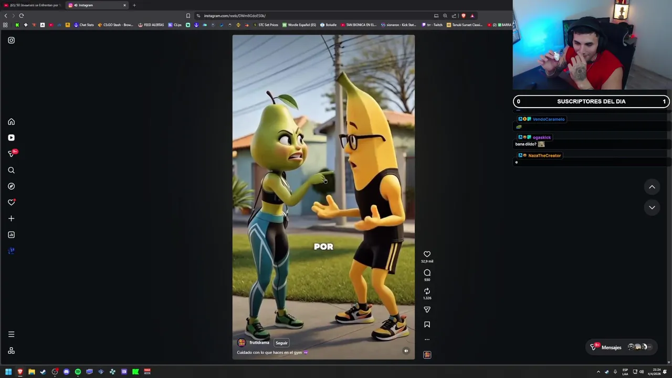Open the Meta apps icon in the sidebar bottom
672x378 pixels.
coord(11,351)
